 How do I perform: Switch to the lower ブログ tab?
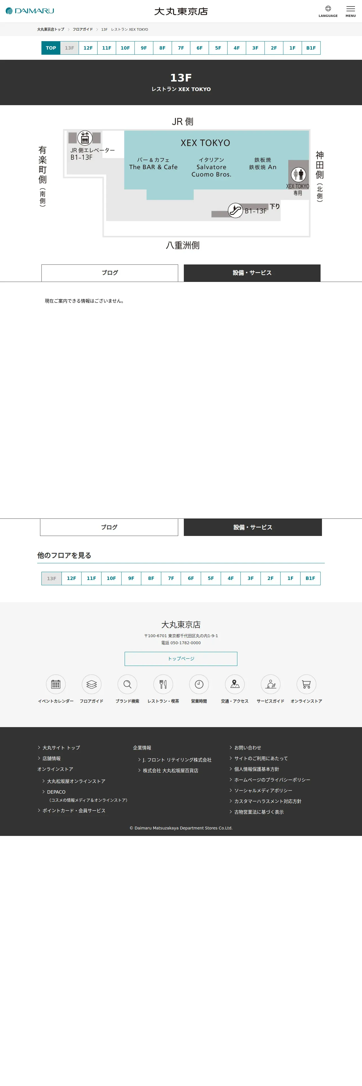click(109, 527)
